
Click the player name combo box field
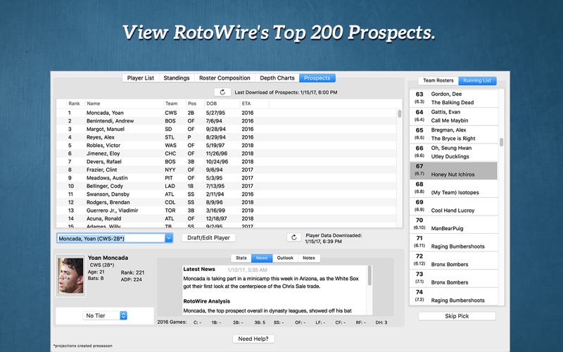(x=110, y=238)
